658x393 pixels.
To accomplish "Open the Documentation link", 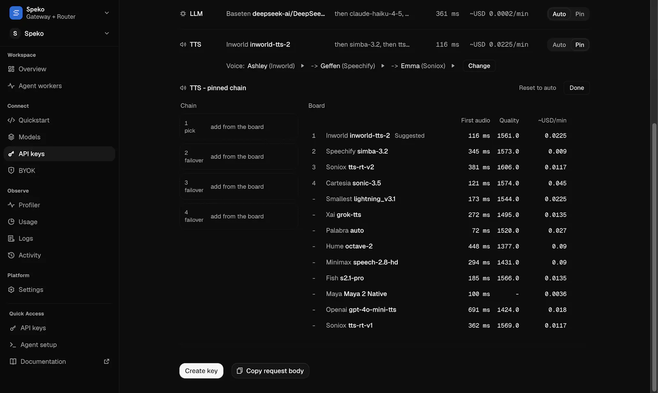I will tap(59, 362).
